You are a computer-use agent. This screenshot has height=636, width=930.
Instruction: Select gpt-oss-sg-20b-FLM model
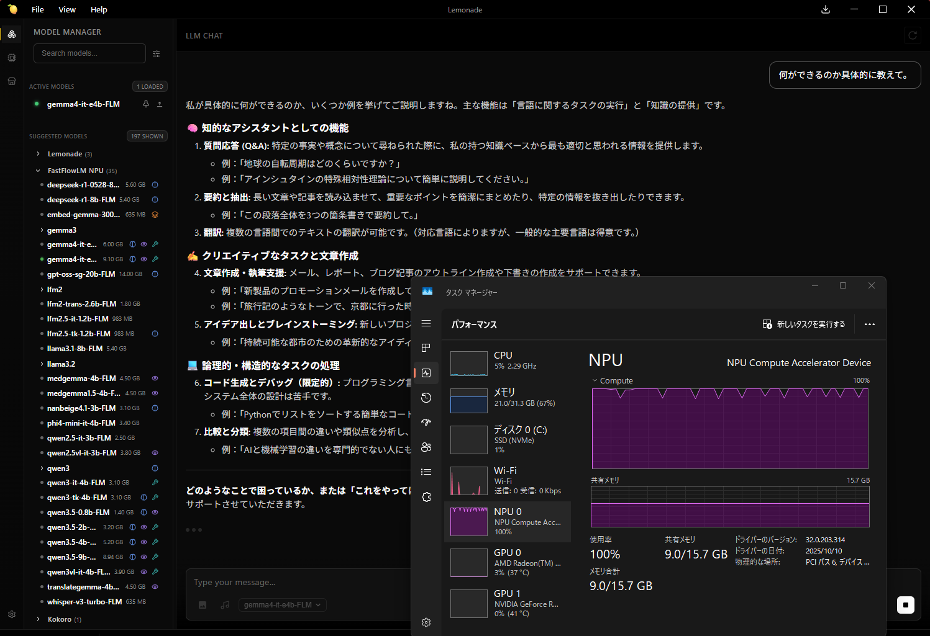pyautogui.click(x=81, y=274)
